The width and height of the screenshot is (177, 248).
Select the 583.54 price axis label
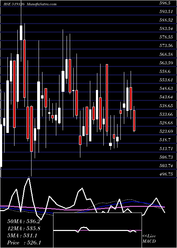pos(166,29)
